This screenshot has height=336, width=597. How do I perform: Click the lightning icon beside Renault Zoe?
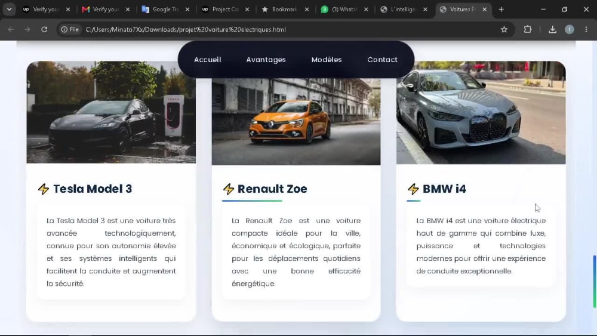click(229, 189)
